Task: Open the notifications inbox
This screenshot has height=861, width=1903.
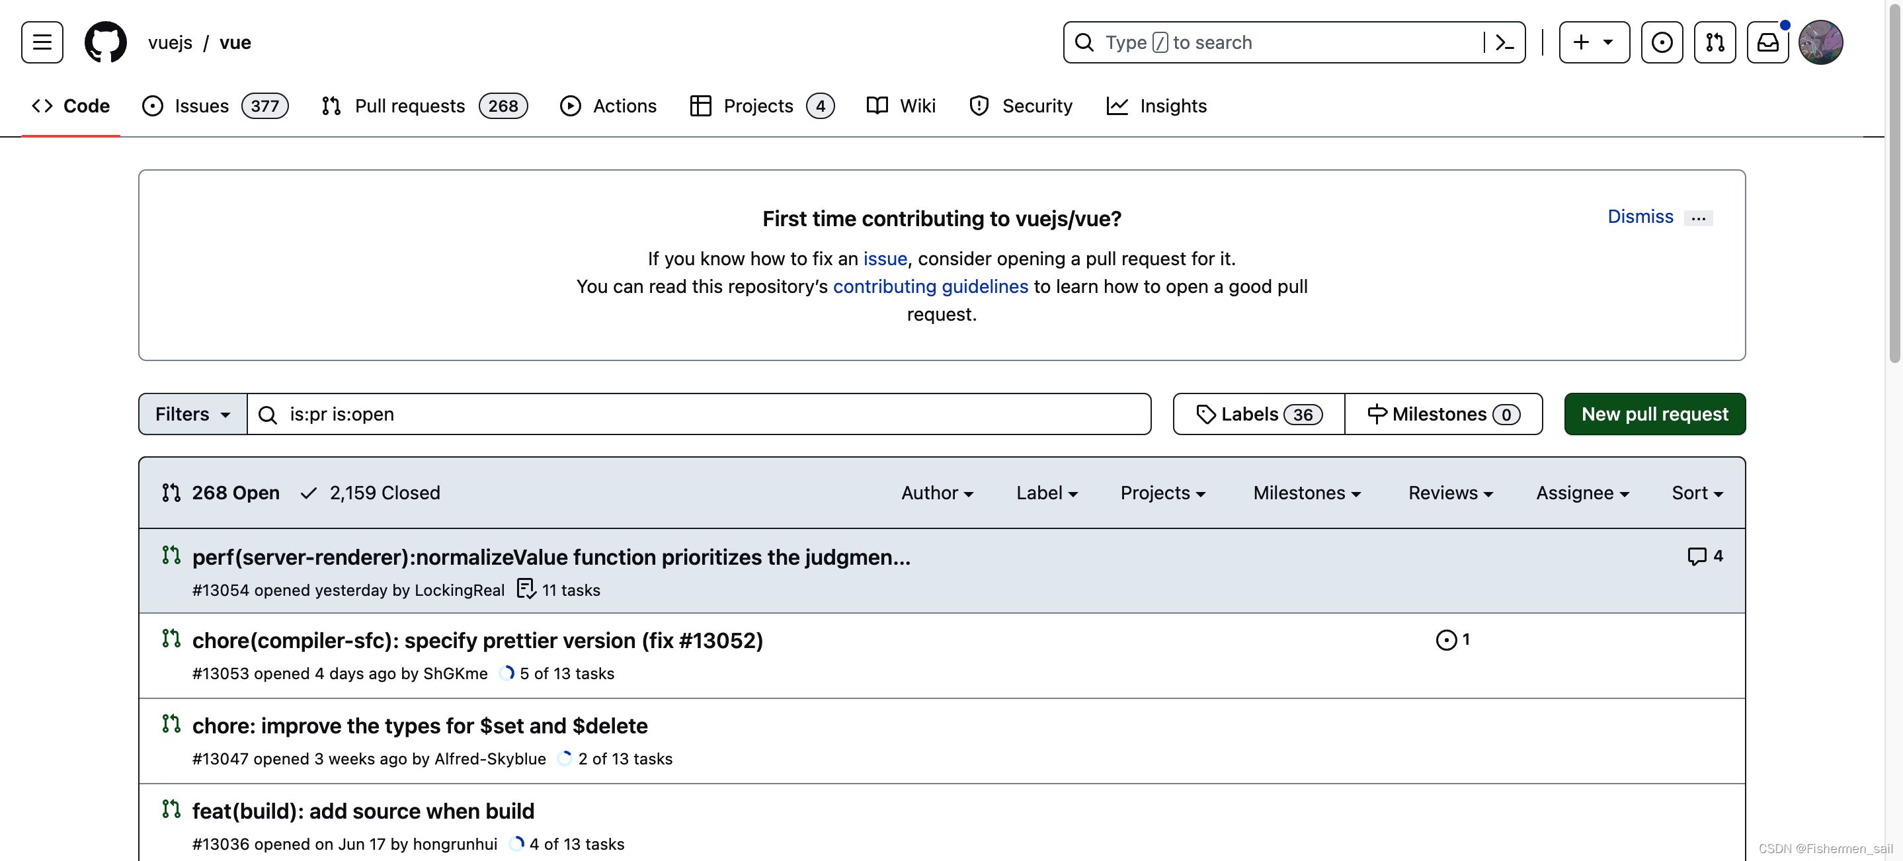Action: pos(1767,42)
